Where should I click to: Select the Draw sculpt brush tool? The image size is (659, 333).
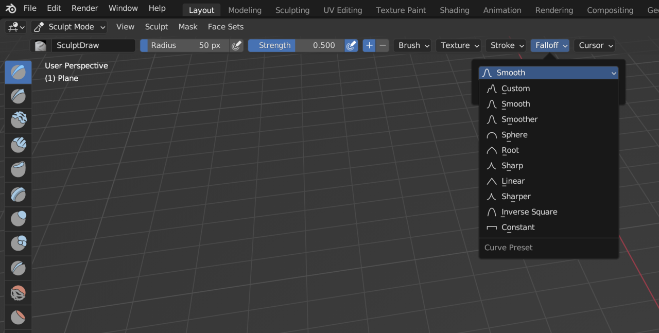(18, 72)
